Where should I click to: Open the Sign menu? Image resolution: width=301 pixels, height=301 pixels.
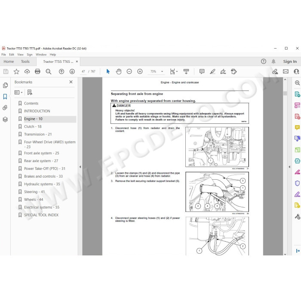click(30, 55)
